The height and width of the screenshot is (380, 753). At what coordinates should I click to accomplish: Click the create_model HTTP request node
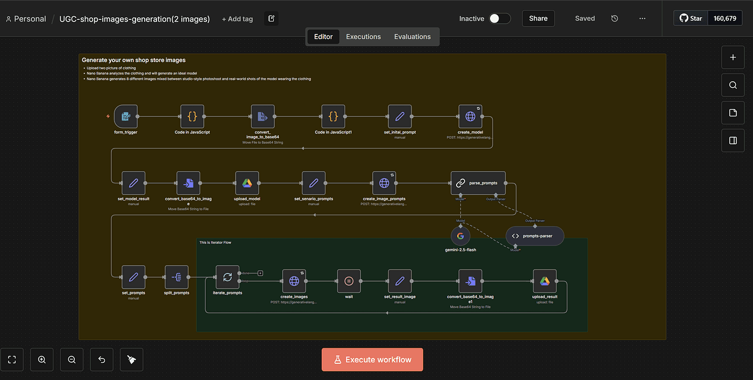point(470,116)
